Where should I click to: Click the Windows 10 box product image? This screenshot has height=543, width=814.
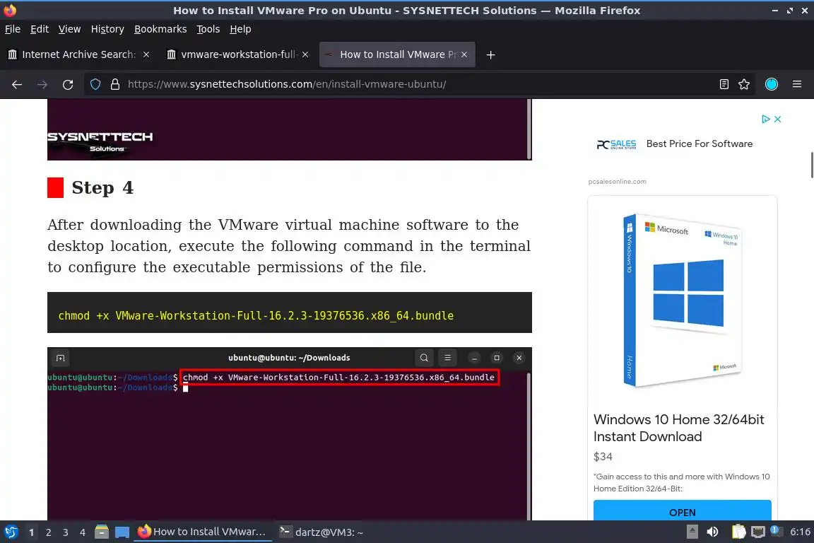(682, 300)
